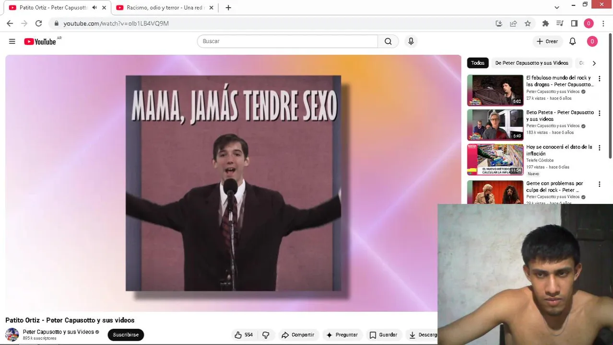Click the Buscar search field
This screenshot has width=613, height=345.
[287, 41]
